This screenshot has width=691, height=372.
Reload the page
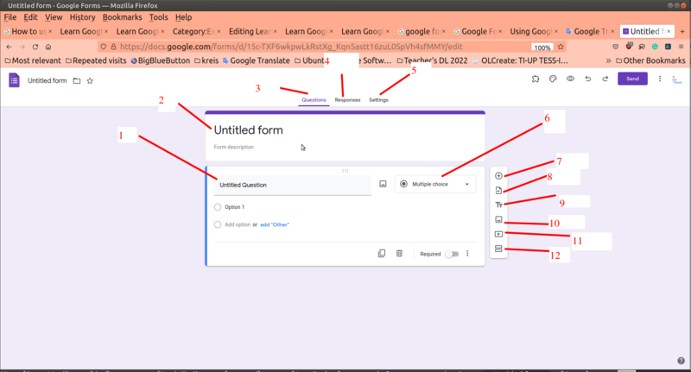(x=35, y=47)
